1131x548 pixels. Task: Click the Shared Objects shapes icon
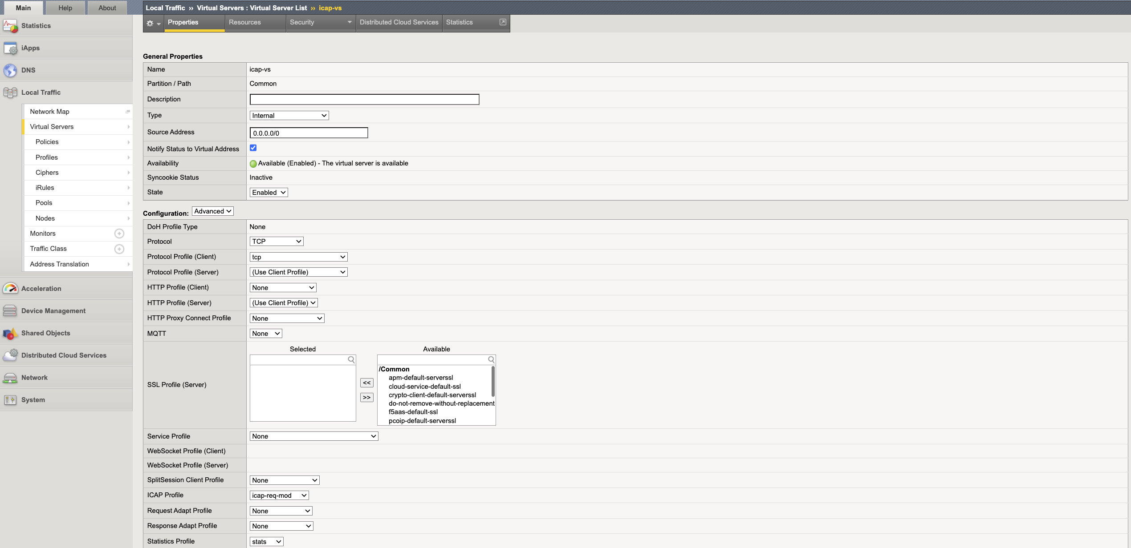tap(10, 333)
